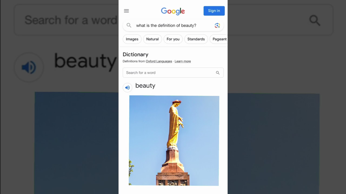346x194 pixels.
Task: Select the Pageant filter chip
Action: tap(219, 39)
